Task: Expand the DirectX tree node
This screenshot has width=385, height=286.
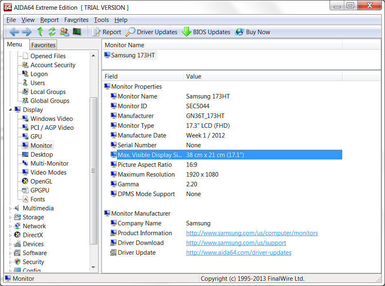Action: tap(10, 235)
